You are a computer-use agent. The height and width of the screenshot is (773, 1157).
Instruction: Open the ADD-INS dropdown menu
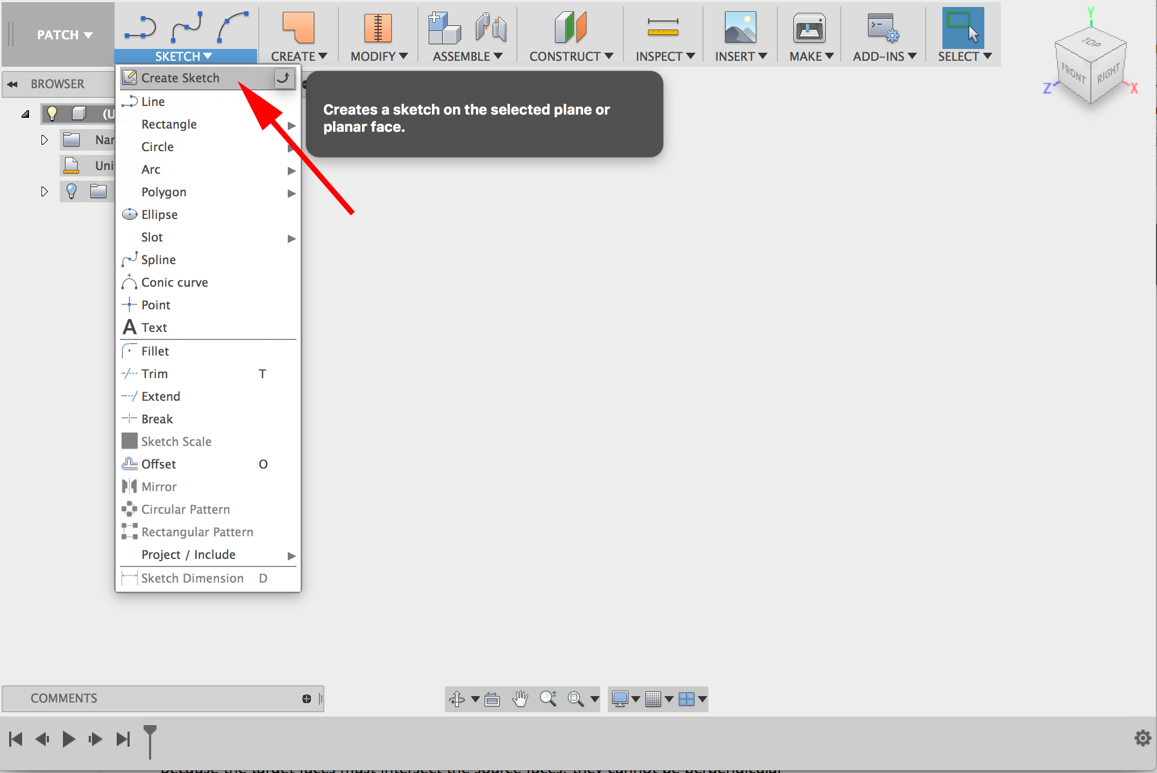click(885, 56)
